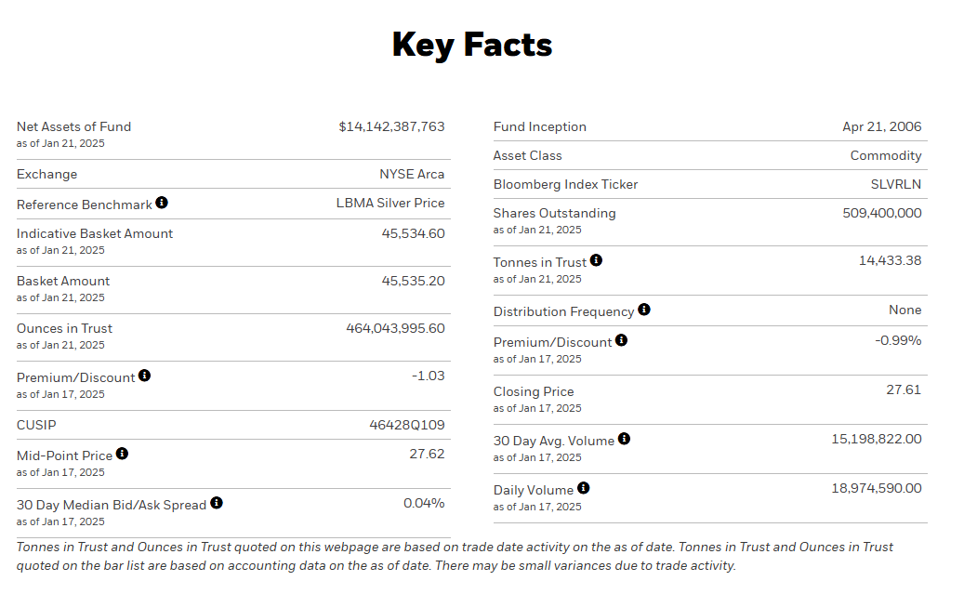Click the Fund Inception date Apr 21, 2006
This screenshot has height=594, width=977.
pos(881,127)
